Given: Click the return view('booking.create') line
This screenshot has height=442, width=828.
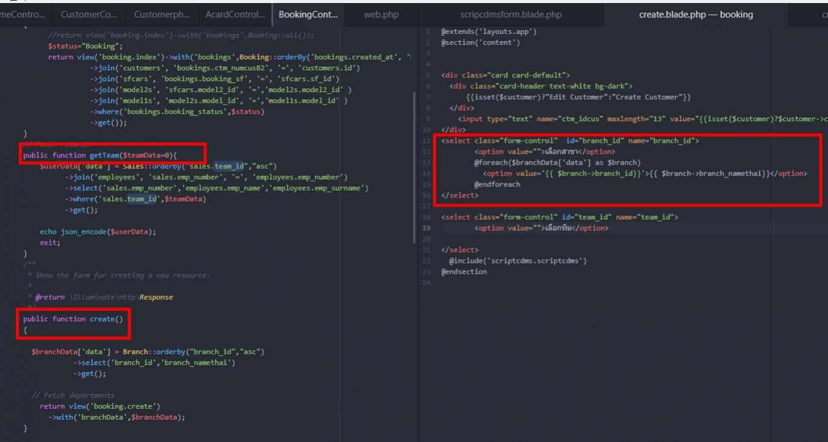Looking at the screenshot, I should (100, 406).
